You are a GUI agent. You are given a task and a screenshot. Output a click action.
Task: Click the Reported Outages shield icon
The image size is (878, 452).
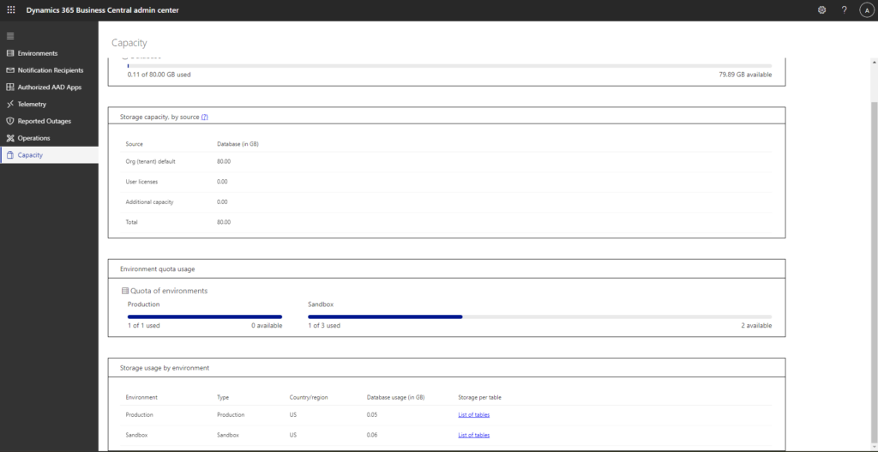(10, 121)
